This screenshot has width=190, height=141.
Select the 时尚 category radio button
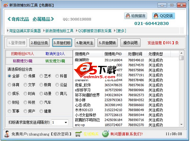click(25, 93)
